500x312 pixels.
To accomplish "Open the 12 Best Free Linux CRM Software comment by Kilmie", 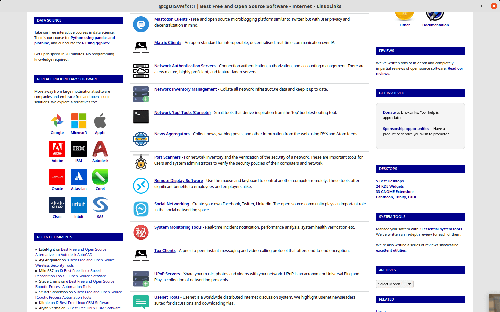I will pos(83,303).
